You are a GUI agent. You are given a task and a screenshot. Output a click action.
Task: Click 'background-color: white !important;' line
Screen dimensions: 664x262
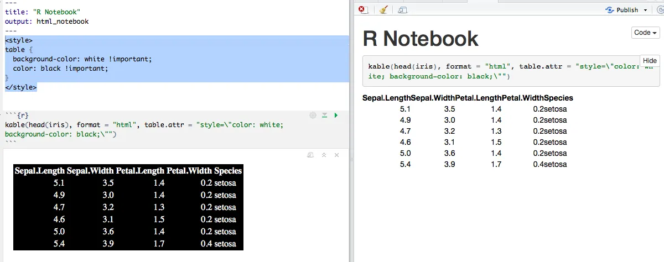point(82,59)
